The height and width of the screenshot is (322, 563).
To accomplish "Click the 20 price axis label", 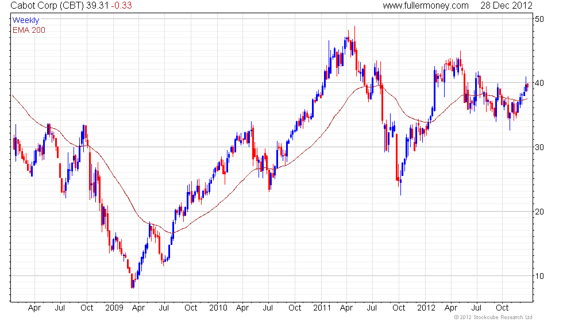I will [539, 212].
